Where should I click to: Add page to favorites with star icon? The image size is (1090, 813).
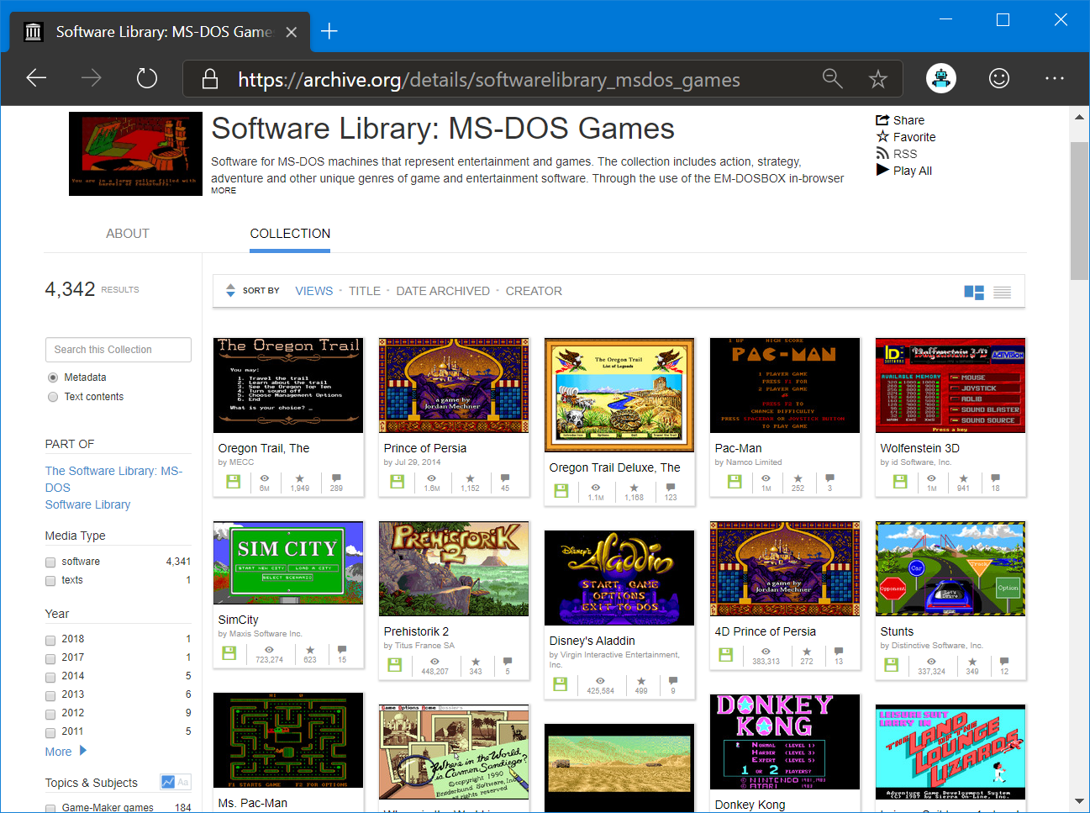point(878,79)
